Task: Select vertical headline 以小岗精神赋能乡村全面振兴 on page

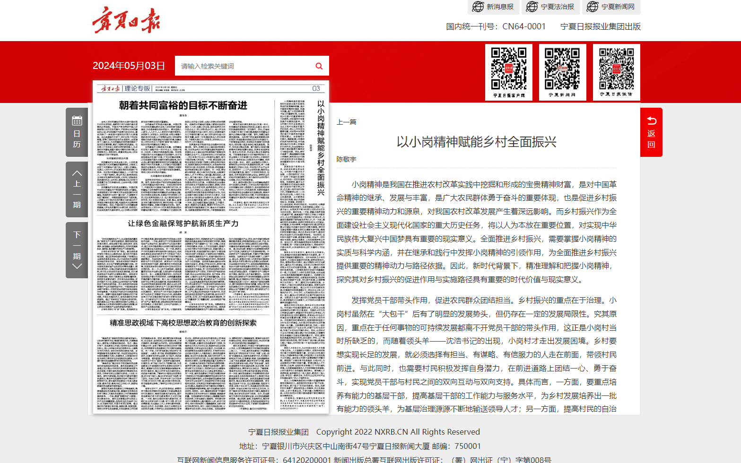Action: pos(321,147)
